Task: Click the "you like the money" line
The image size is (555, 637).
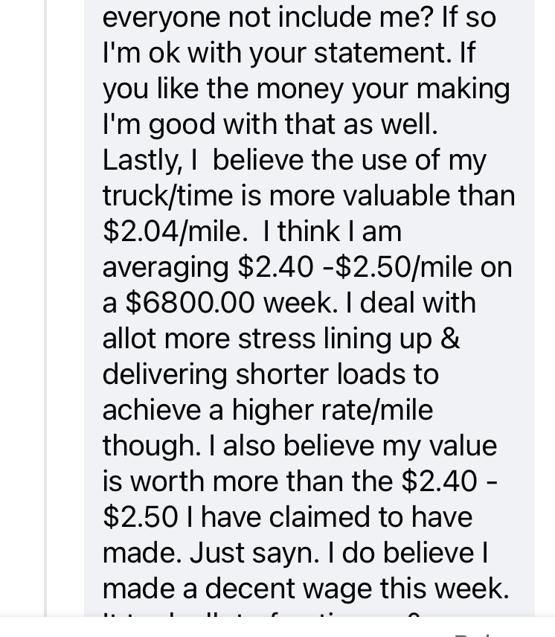Action: point(223,89)
